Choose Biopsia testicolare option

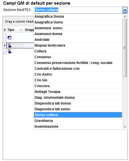tap(78, 45)
